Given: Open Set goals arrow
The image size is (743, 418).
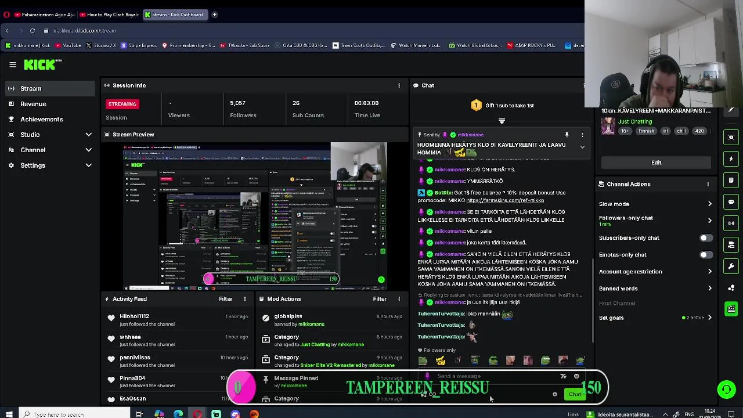Looking at the screenshot, I should 709,318.
